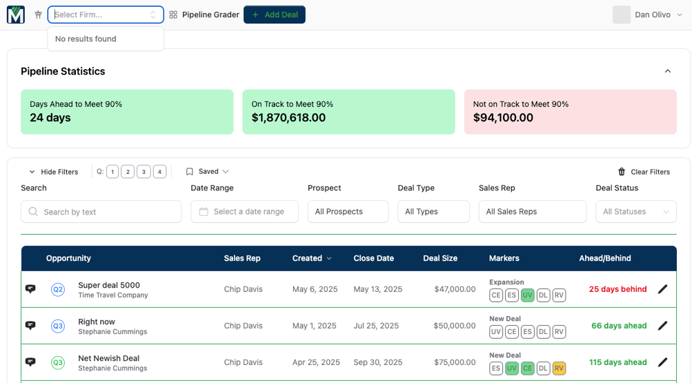Click the bookmark icon next to Saved
This screenshot has height=383, width=692.
[189, 172]
